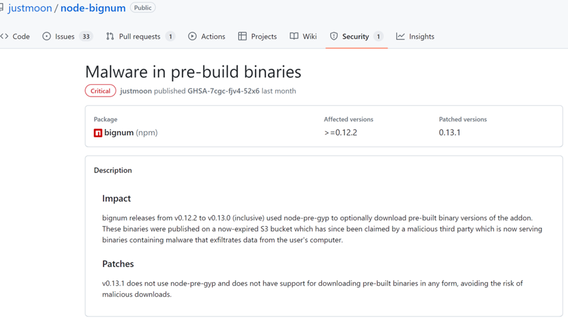Go to the Insights tab
This screenshot has width=568, height=328.
[421, 36]
